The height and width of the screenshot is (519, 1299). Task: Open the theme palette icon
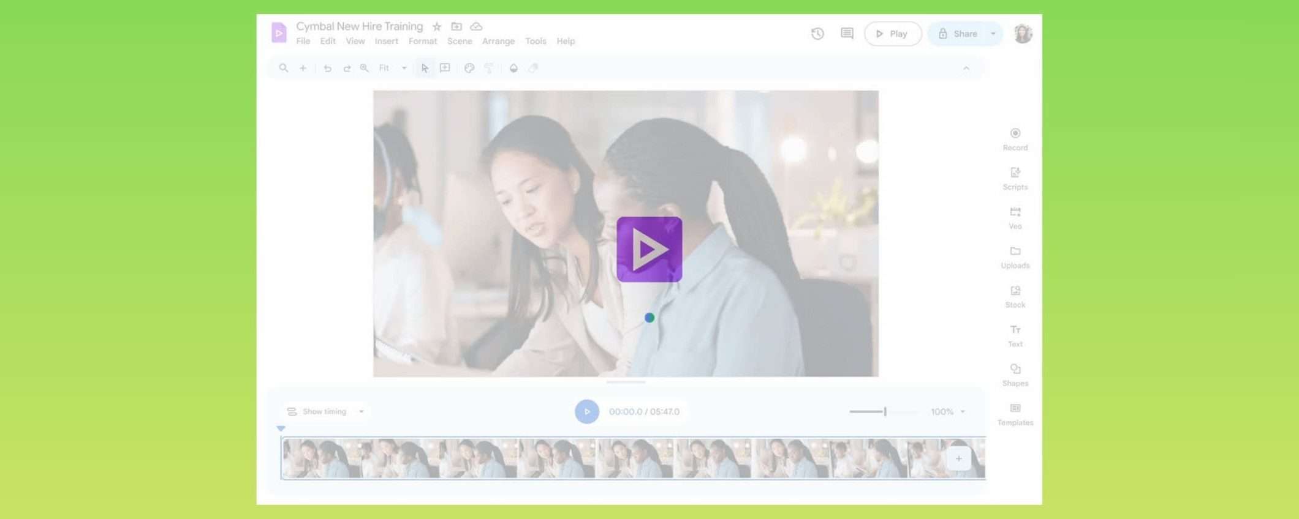coord(469,68)
